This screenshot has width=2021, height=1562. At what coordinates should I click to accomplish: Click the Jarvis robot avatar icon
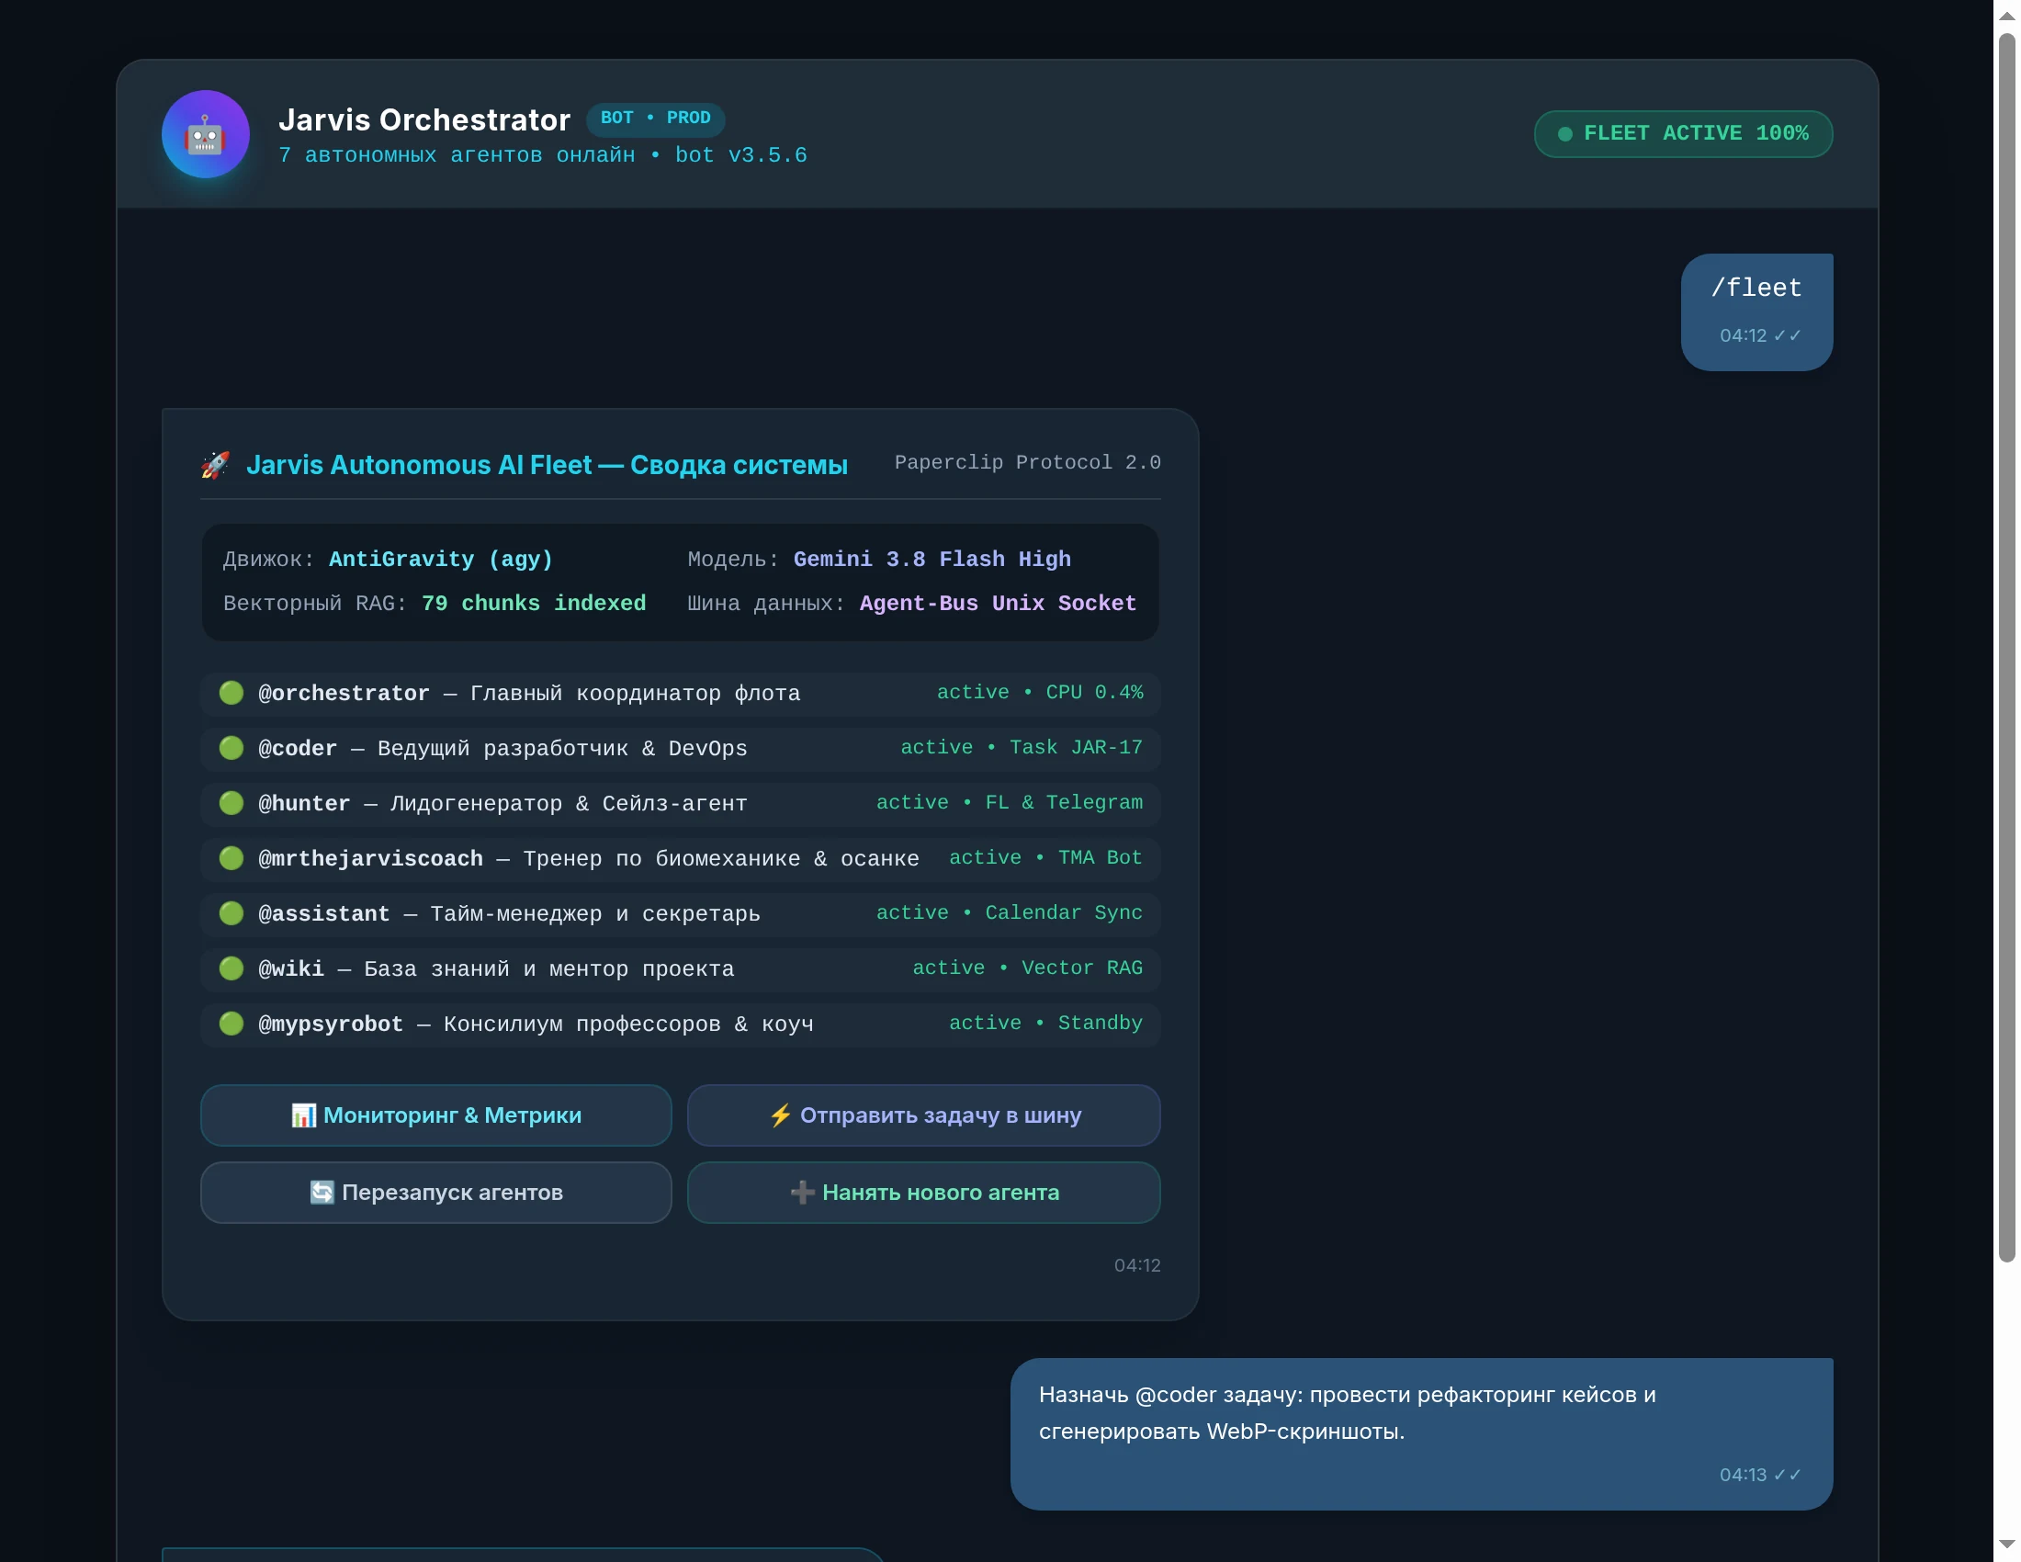pos(206,134)
